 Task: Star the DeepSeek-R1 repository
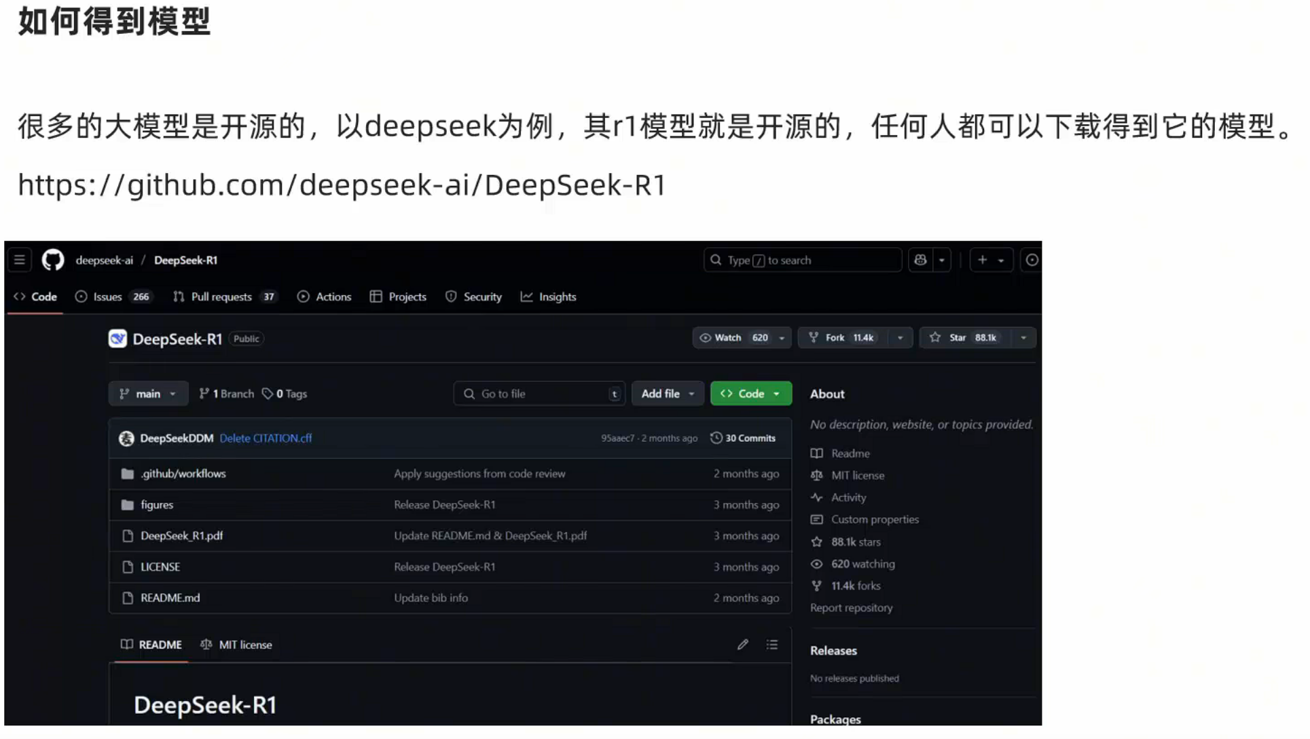point(958,338)
